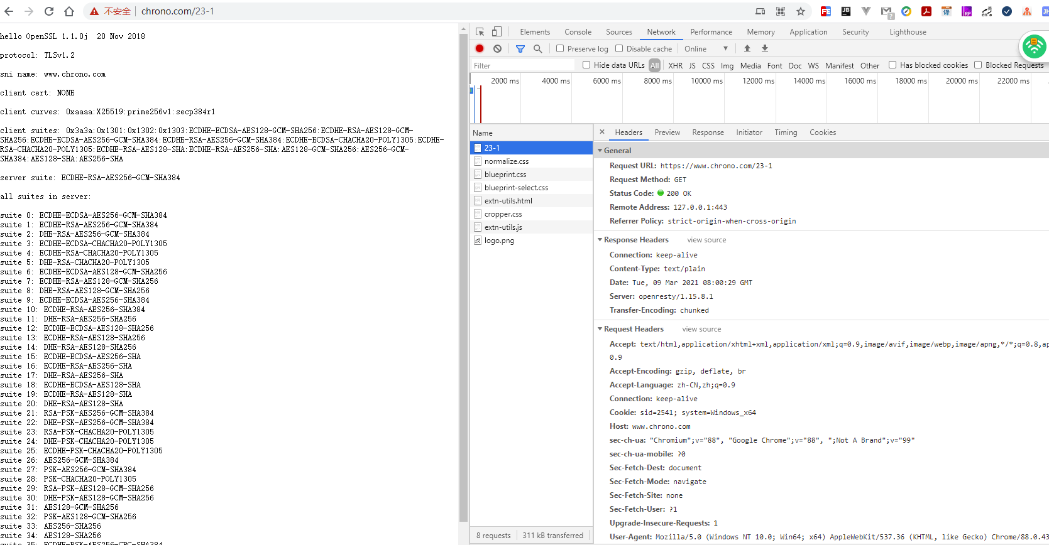
Task: Toggle the network filter funnel icon
Action: pos(520,48)
